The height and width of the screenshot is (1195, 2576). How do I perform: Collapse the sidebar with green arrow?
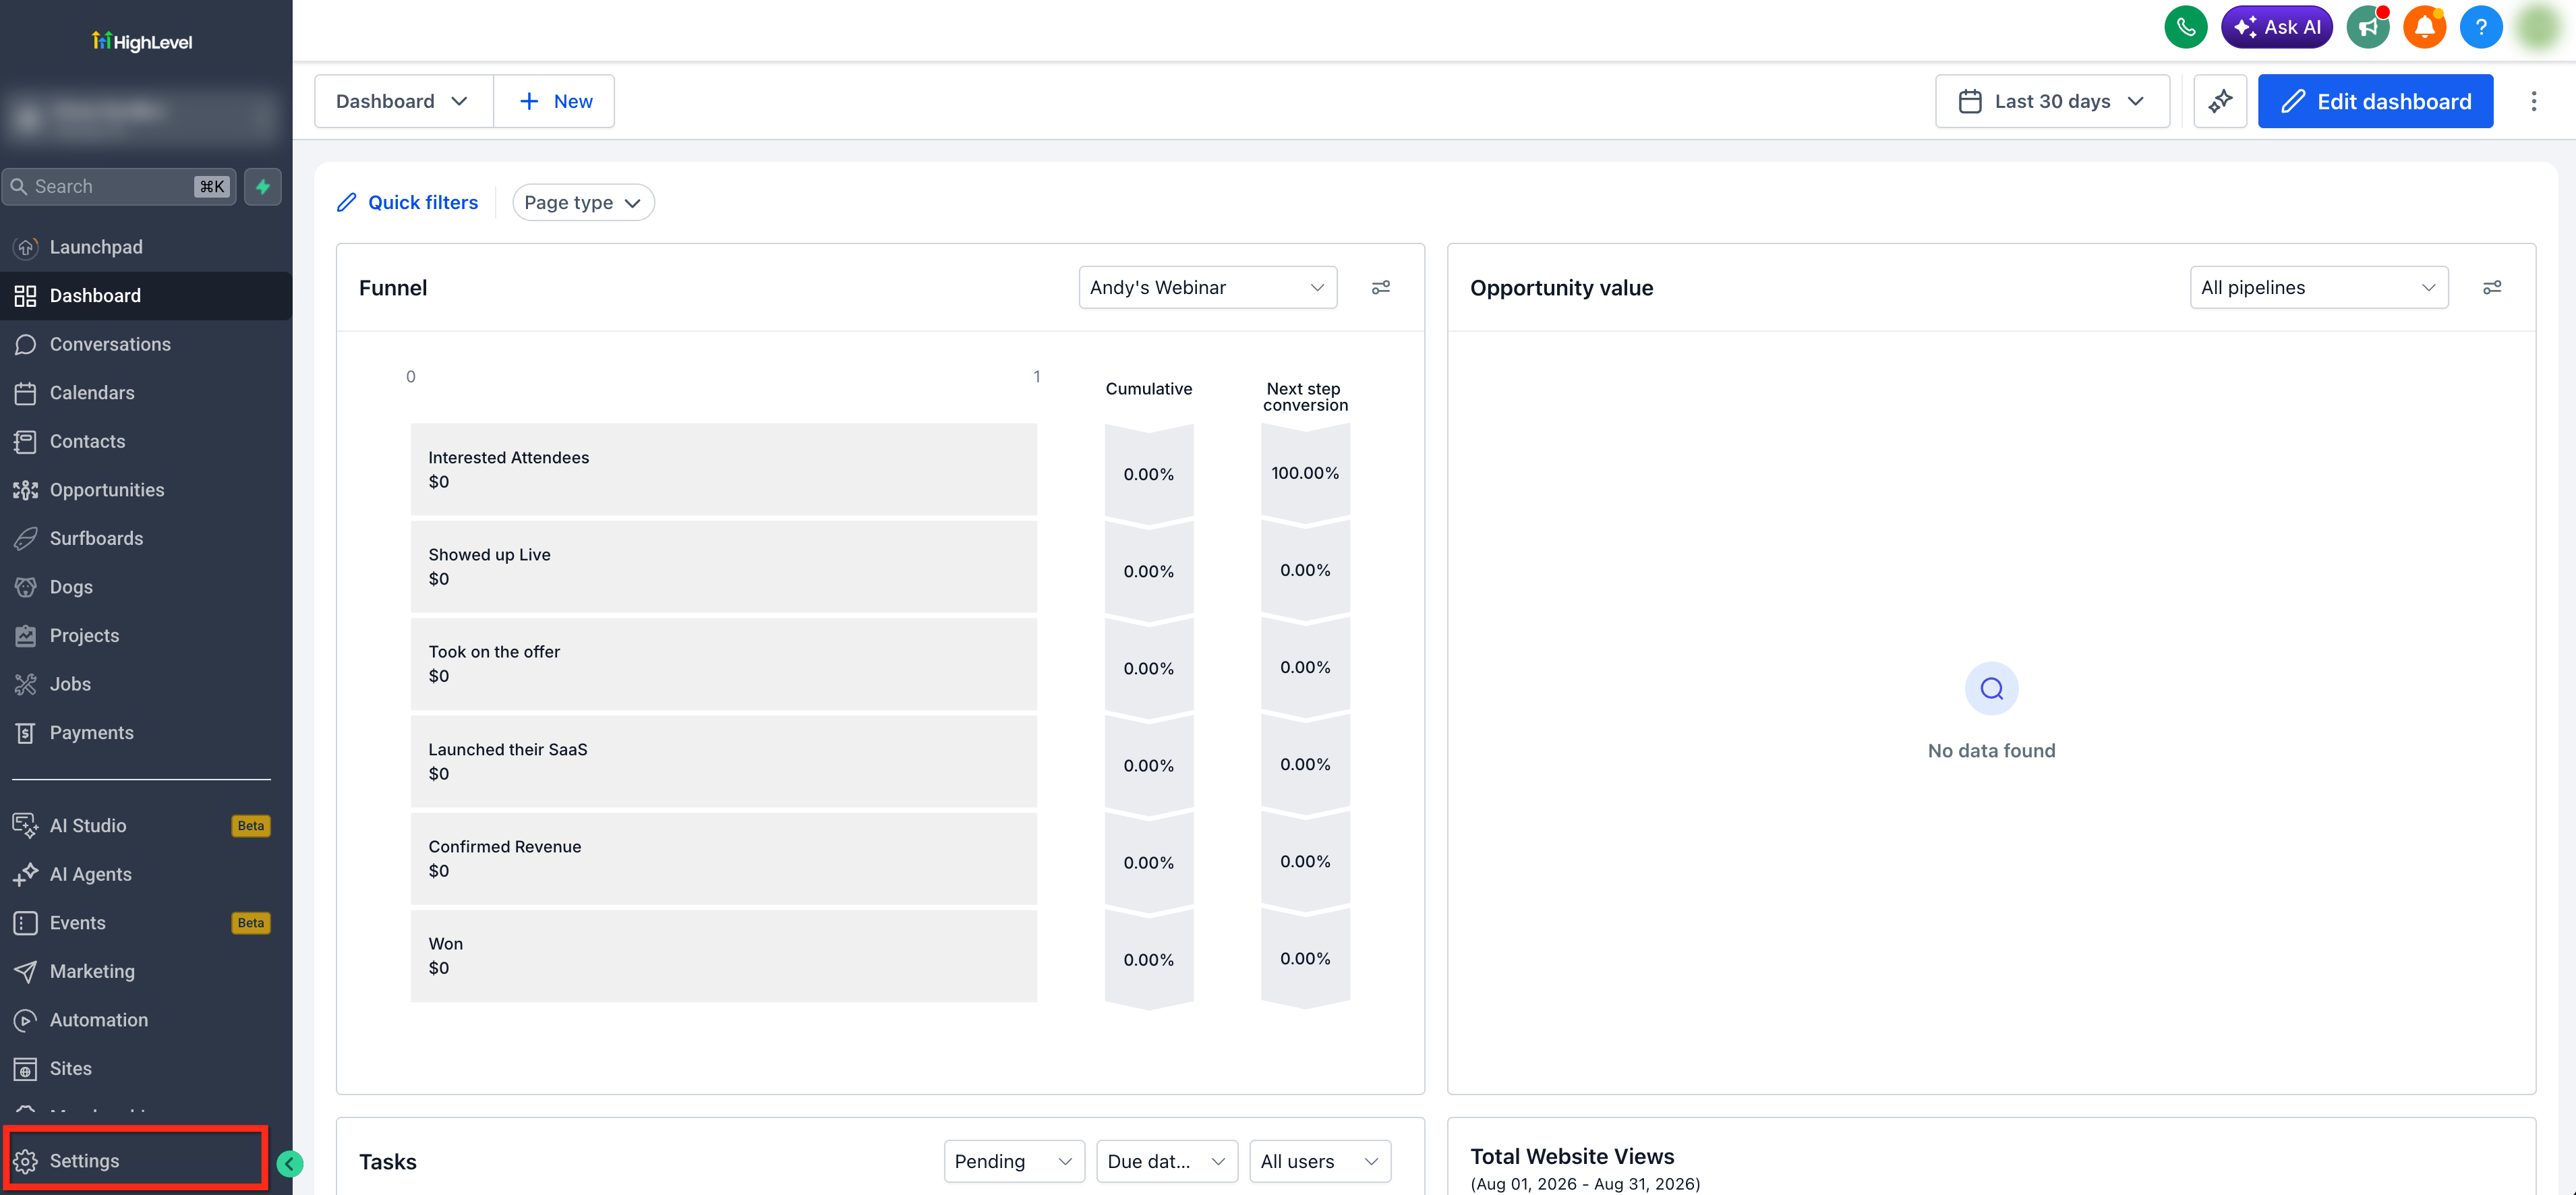[x=289, y=1163]
